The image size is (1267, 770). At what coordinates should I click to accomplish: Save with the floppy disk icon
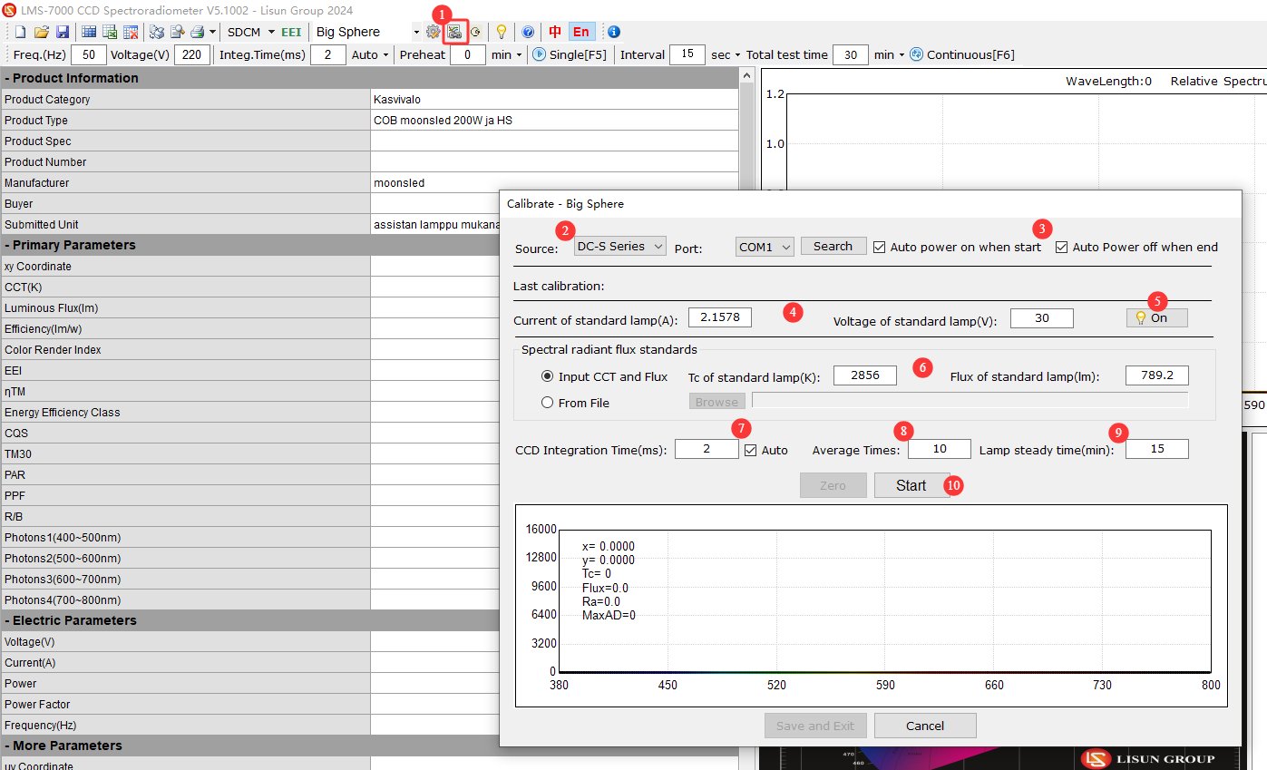[x=62, y=32]
